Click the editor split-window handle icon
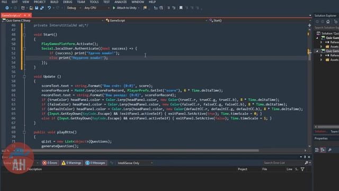 (309, 25)
